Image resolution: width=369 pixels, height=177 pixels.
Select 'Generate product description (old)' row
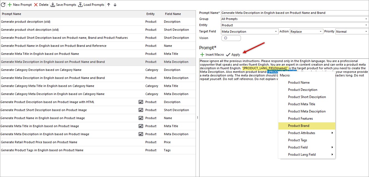pyautogui.click(x=98, y=22)
